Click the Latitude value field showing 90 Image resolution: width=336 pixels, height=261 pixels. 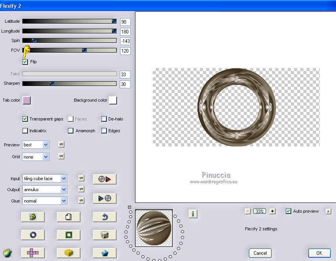tap(125, 22)
